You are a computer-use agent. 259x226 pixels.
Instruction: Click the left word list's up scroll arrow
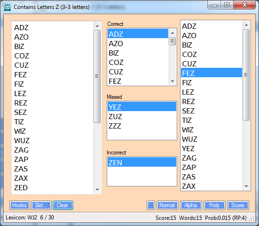point(97,26)
